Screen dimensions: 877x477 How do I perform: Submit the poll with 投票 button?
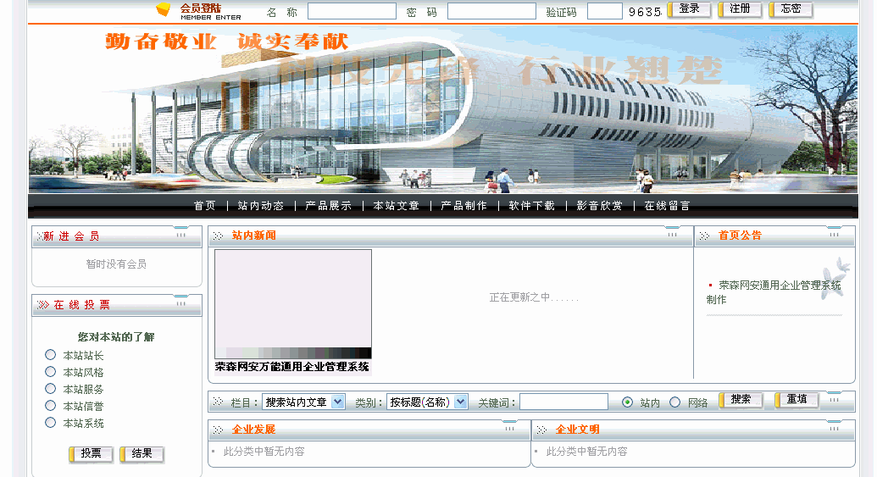pyautogui.click(x=91, y=454)
